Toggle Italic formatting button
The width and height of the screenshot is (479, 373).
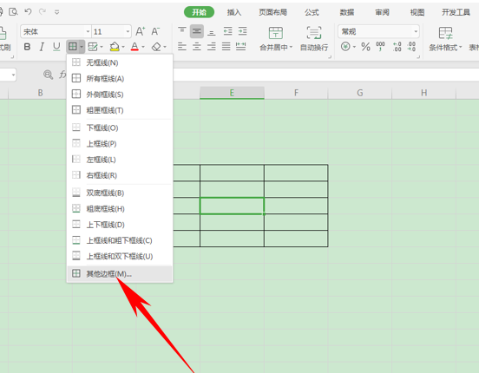[42, 47]
